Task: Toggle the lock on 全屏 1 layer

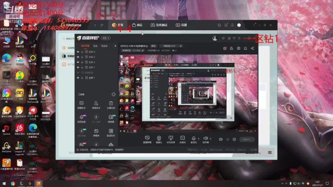Action: coord(82,78)
